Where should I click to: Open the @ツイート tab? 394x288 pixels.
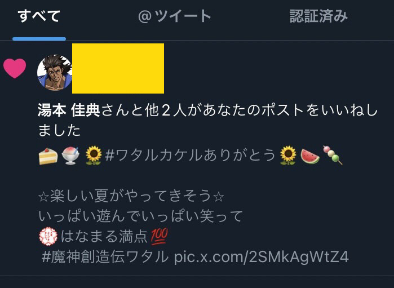click(175, 16)
